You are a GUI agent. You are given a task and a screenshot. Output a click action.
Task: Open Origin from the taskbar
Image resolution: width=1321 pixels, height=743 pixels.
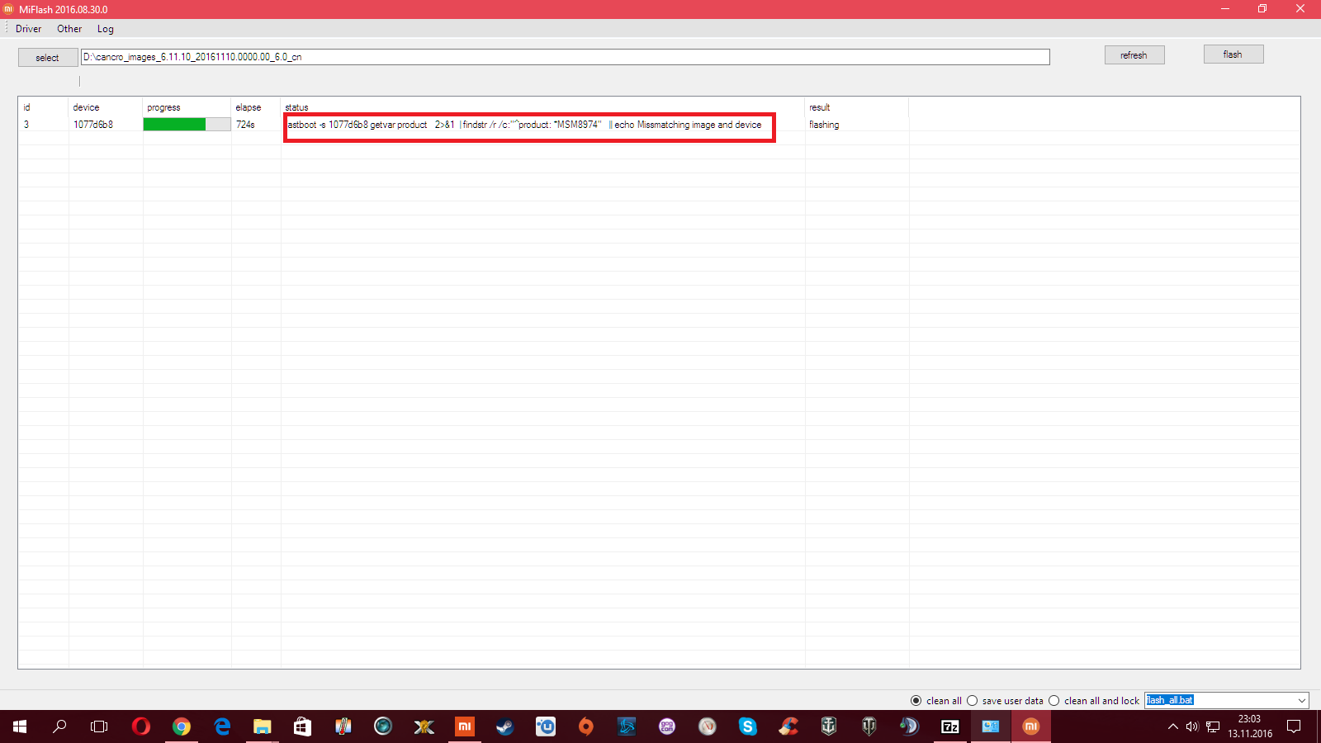(585, 726)
